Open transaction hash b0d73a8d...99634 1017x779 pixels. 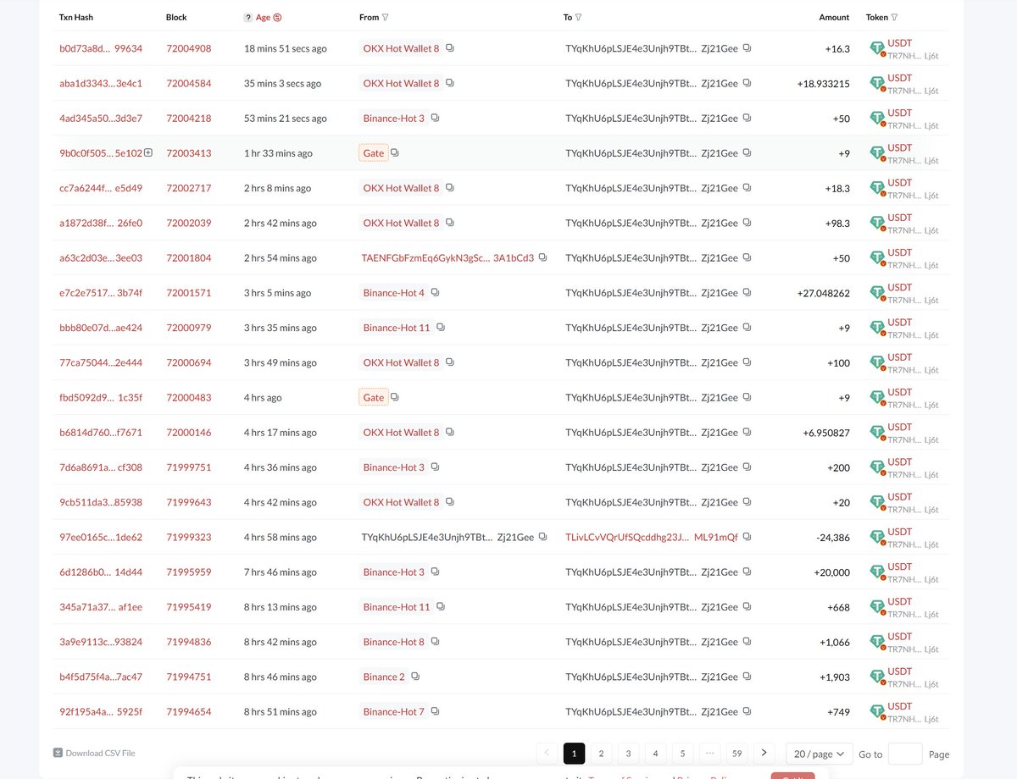pyautogui.click(x=101, y=48)
